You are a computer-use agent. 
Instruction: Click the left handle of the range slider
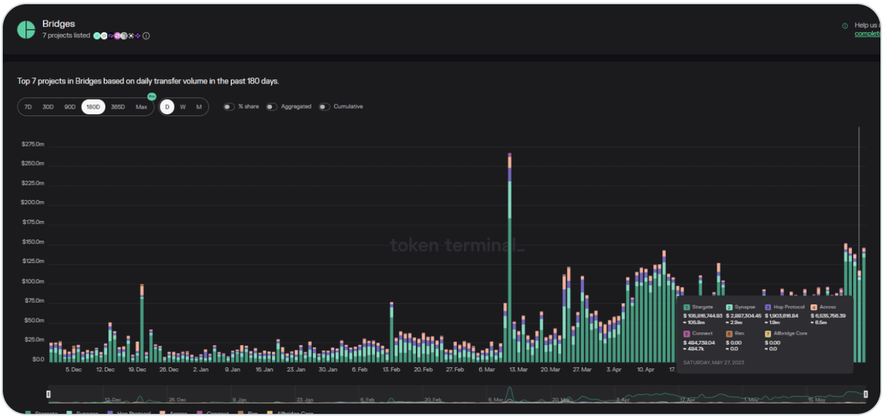(49, 394)
